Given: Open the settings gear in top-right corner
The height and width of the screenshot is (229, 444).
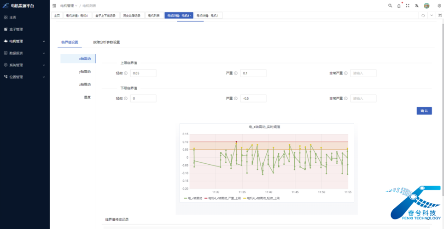Looking at the screenshot, I should 439,6.
